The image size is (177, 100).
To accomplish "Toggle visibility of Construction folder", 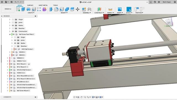I will point(13,31).
